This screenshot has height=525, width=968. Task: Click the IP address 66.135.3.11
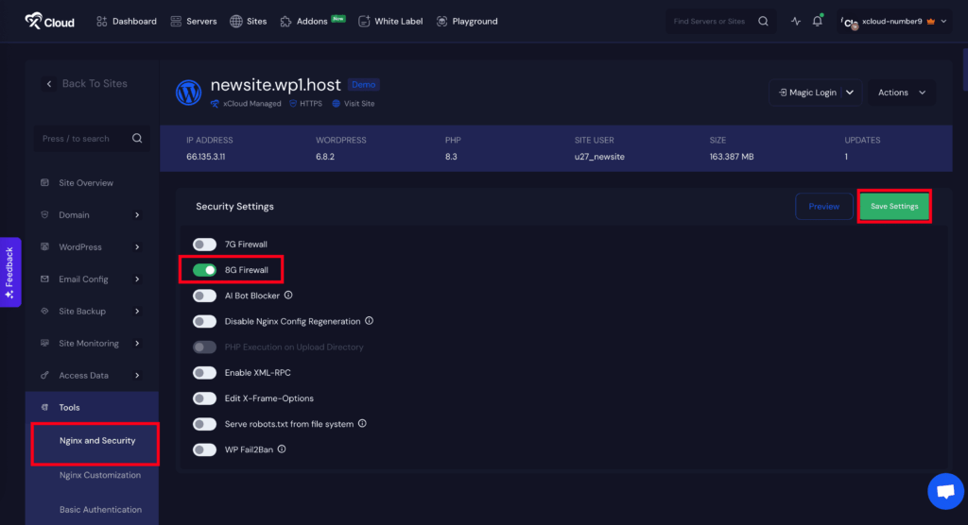tap(205, 157)
